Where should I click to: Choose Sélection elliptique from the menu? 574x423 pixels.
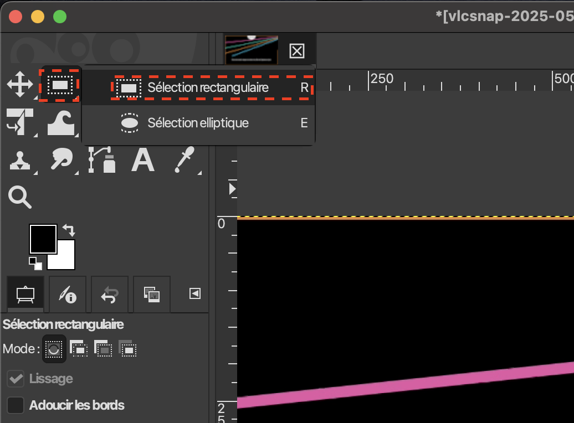(198, 123)
